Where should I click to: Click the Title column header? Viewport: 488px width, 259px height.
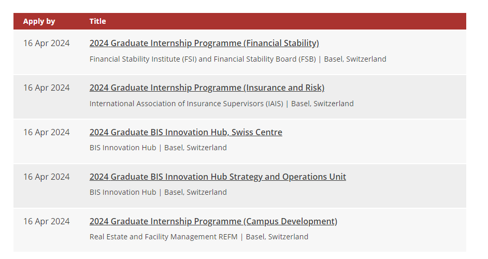pyautogui.click(x=98, y=21)
